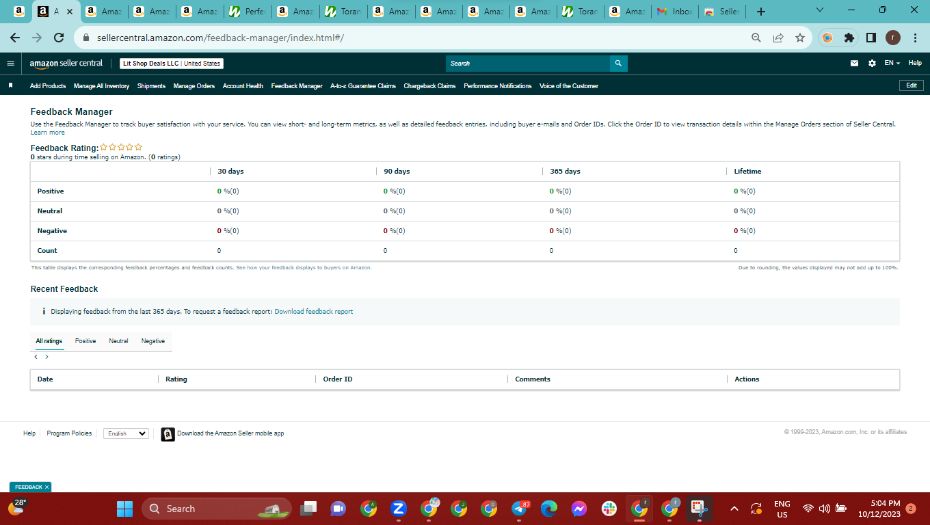930x525 pixels.
Task: Click the browser address bar URL
Action: coord(219,38)
